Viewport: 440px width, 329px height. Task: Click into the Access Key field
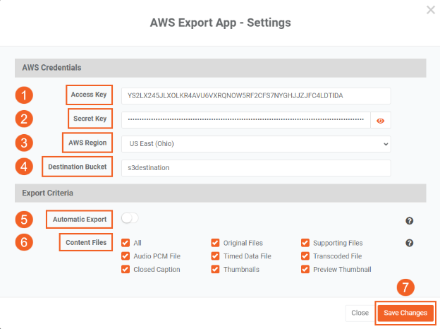pos(255,95)
